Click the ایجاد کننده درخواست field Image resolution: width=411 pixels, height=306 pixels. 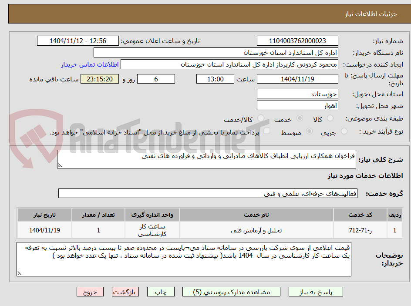click(229, 64)
